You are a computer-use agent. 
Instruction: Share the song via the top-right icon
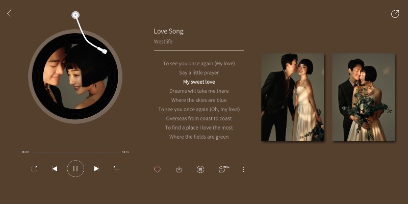tap(395, 14)
